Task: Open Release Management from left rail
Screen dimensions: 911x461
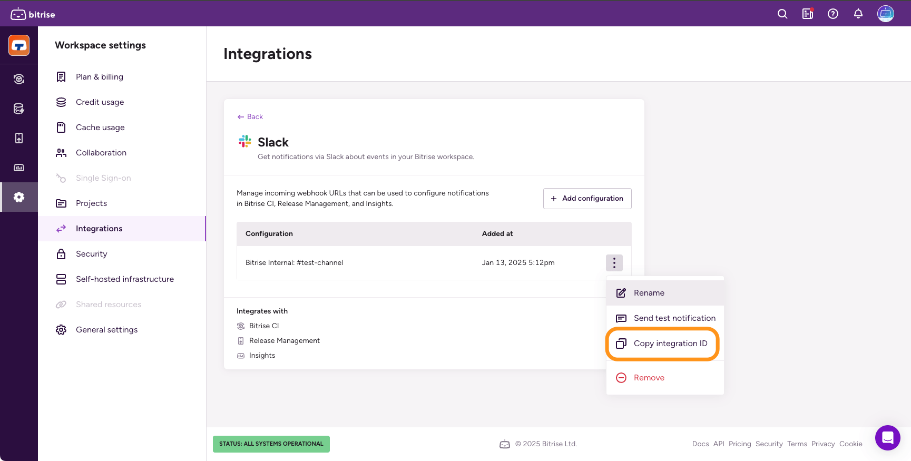Action: [19, 138]
